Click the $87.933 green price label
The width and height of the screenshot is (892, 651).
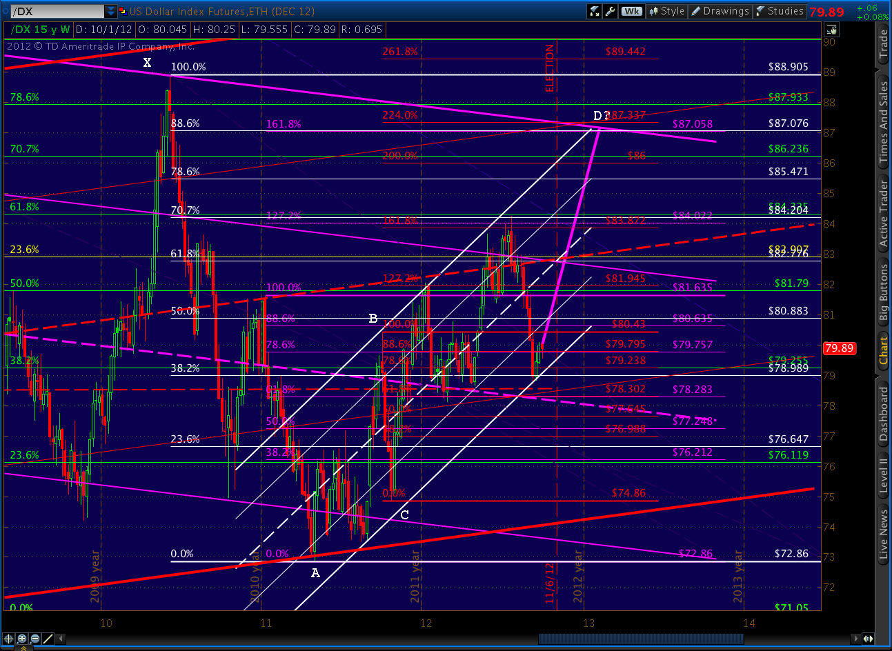click(x=789, y=97)
